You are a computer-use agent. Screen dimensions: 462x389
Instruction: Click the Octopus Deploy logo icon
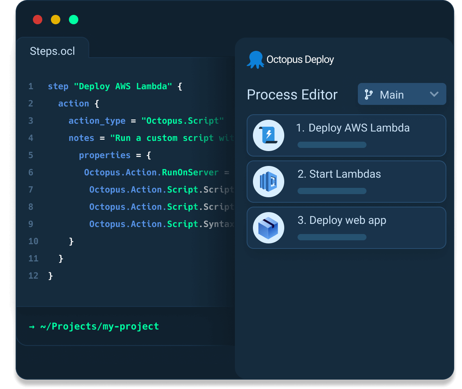(255, 59)
